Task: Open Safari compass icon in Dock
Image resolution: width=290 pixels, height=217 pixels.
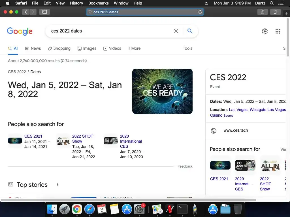Action: click(x=89, y=209)
